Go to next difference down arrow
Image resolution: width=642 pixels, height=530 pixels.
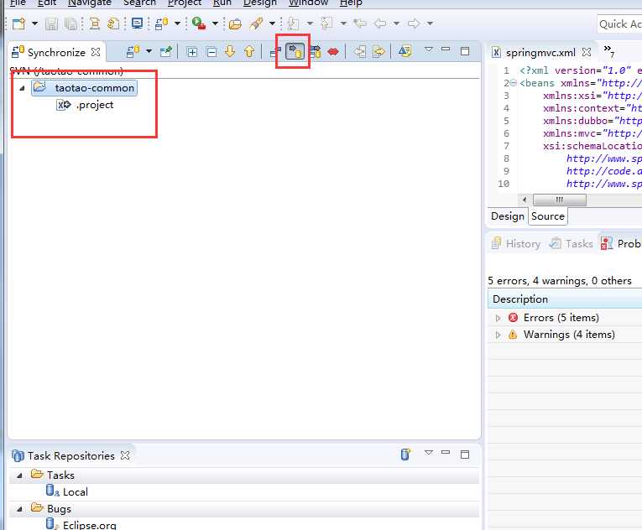click(230, 51)
